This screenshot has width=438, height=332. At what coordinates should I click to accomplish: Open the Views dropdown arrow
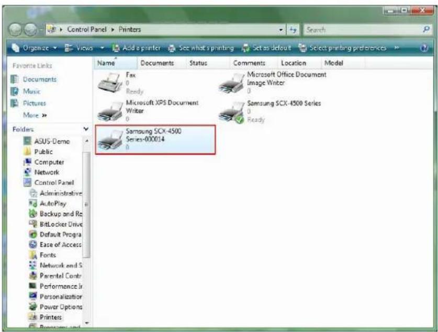click(x=102, y=48)
